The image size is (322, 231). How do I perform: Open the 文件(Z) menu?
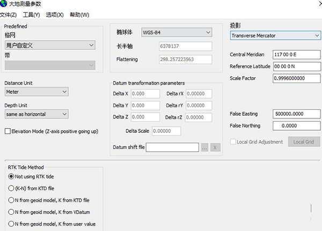(x=9, y=14)
